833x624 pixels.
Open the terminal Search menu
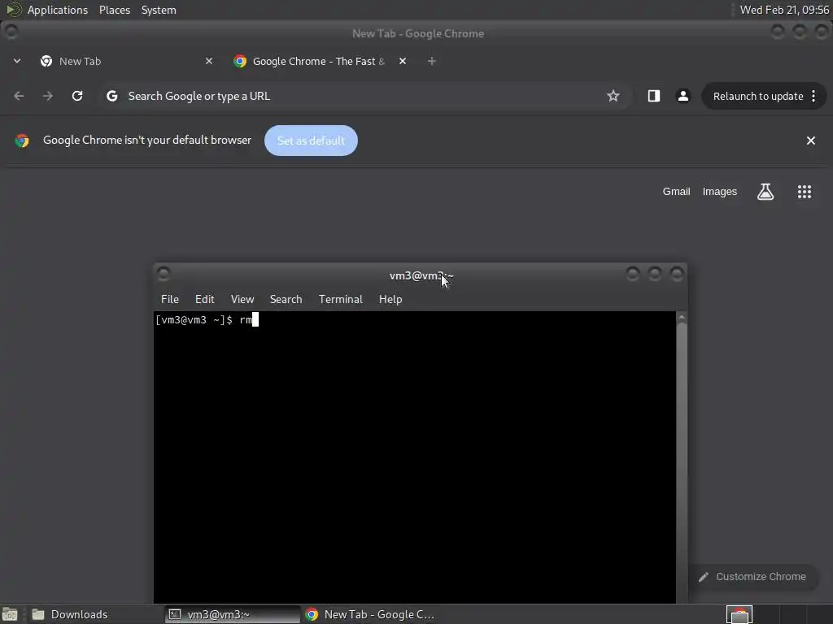[286, 299]
